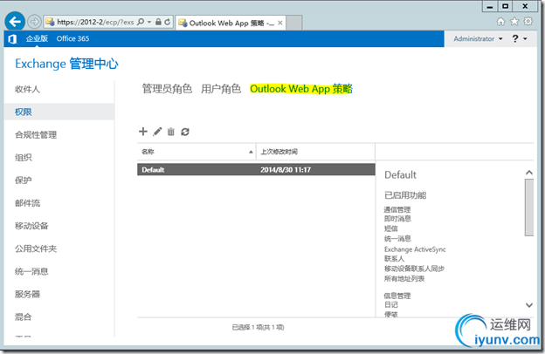This screenshot has height=354, width=545.
Task: Close the Outlook Web App browser tab
Action: (279, 23)
